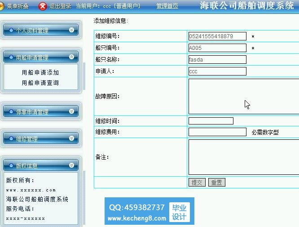
Task: Open the 用船申请查询 submenu item
Action: [40, 83]
